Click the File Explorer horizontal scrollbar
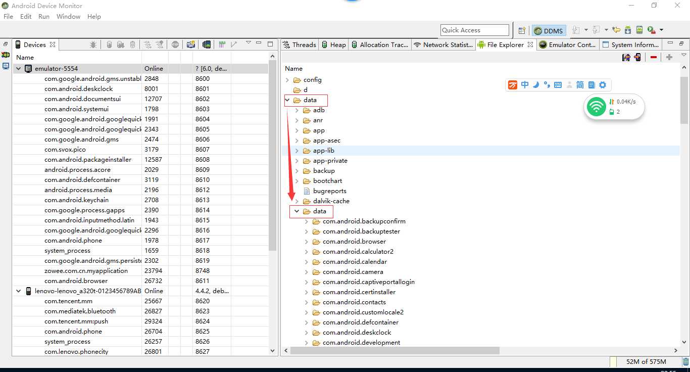The image size is (690, 372). point(394,350)
